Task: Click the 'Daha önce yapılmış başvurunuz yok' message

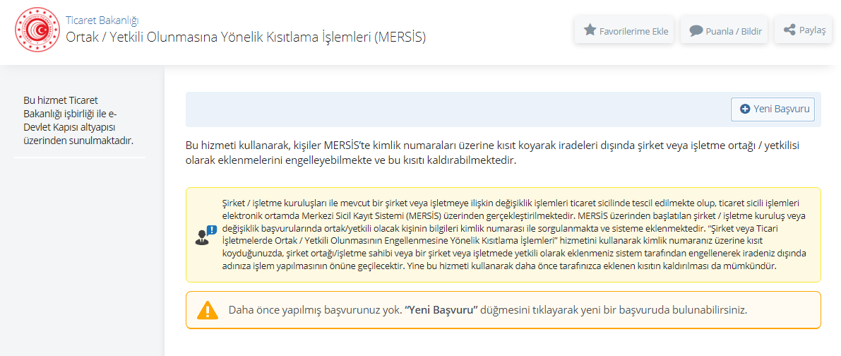Action: point(487,310)
